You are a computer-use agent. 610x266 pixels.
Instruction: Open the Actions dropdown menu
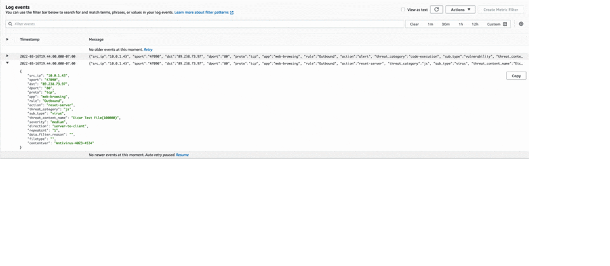coord(460,9)
